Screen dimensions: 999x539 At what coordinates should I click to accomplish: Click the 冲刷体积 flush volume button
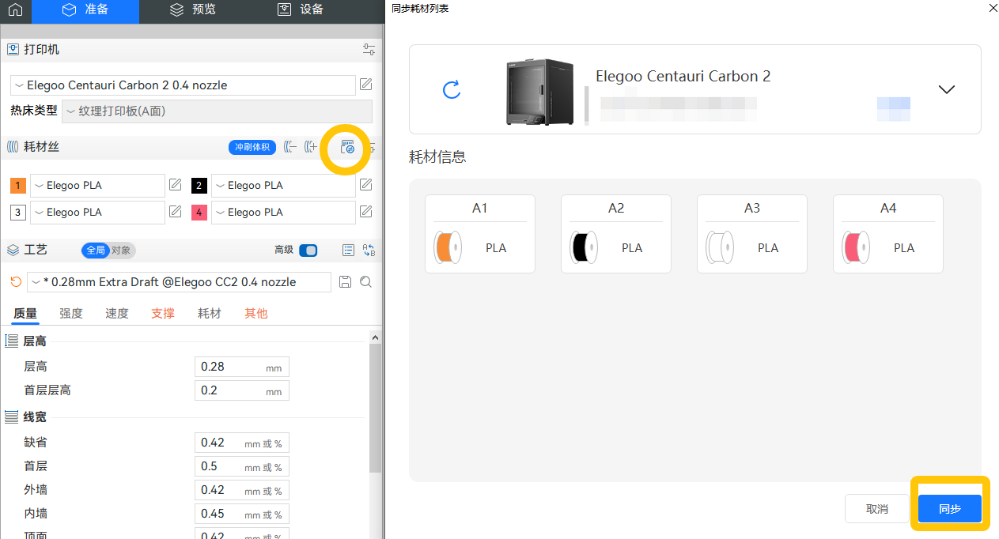coord(252,147)
